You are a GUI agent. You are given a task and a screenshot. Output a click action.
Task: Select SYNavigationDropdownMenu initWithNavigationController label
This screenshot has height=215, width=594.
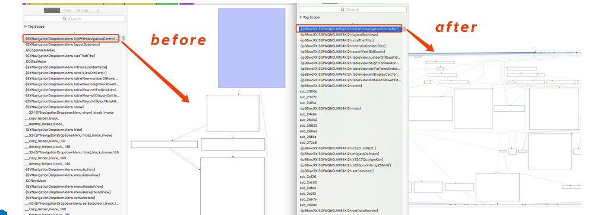tap(71, 38)
